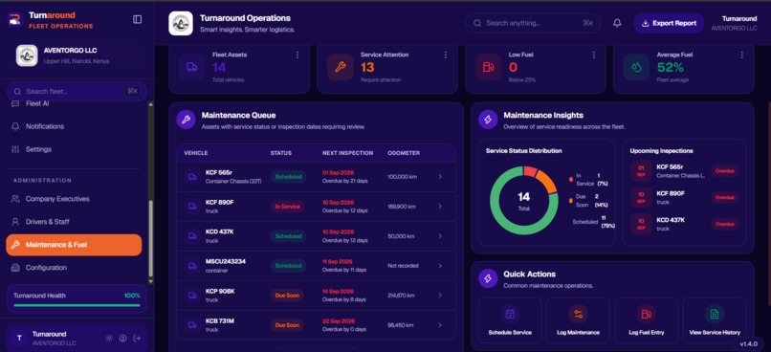This screenshot has height=352, width=771.
Task: Click the Average Fuel droplet icon
Action: (x=636, y=67)
